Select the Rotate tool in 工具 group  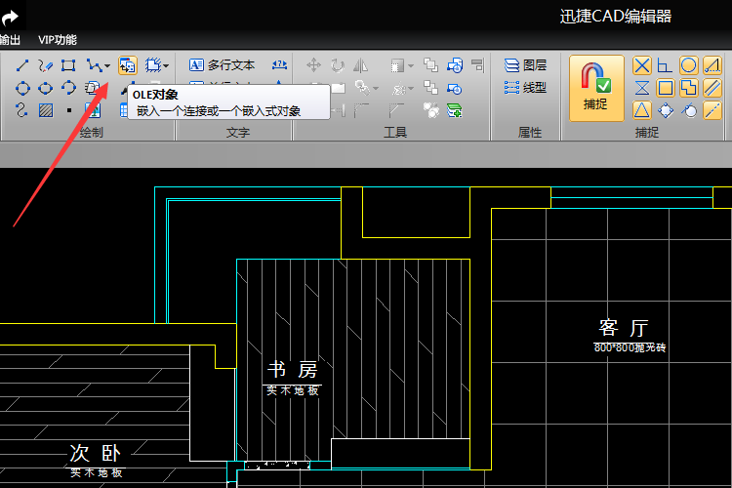point(337,65)
